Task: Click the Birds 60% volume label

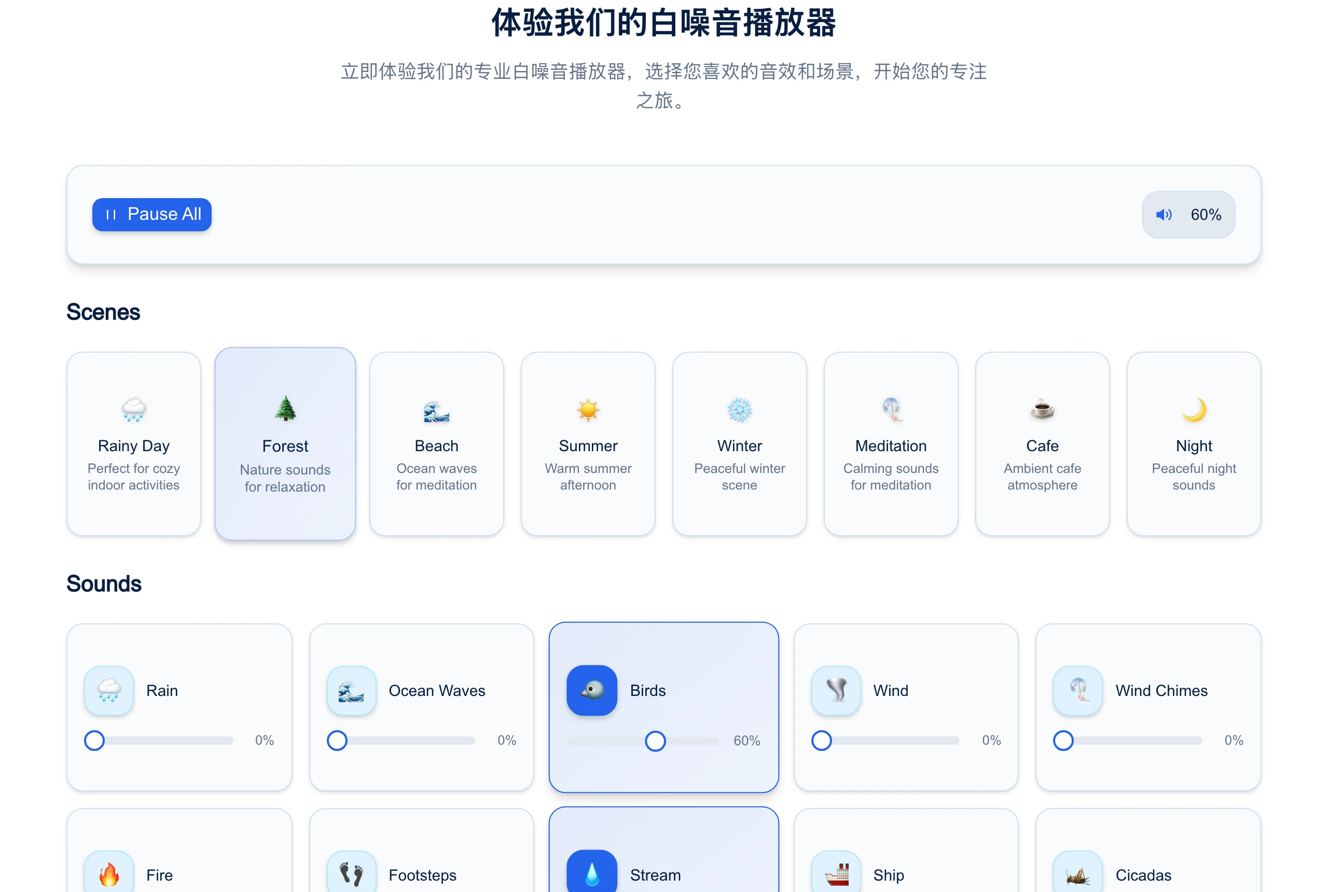Action: [x=746, y=741]
